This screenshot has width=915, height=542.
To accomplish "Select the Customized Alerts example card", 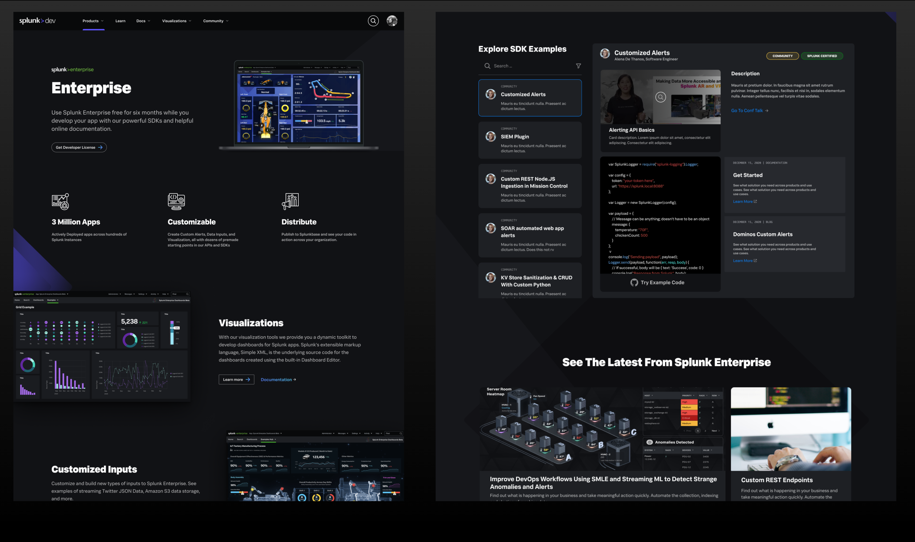I will [530, 98].
